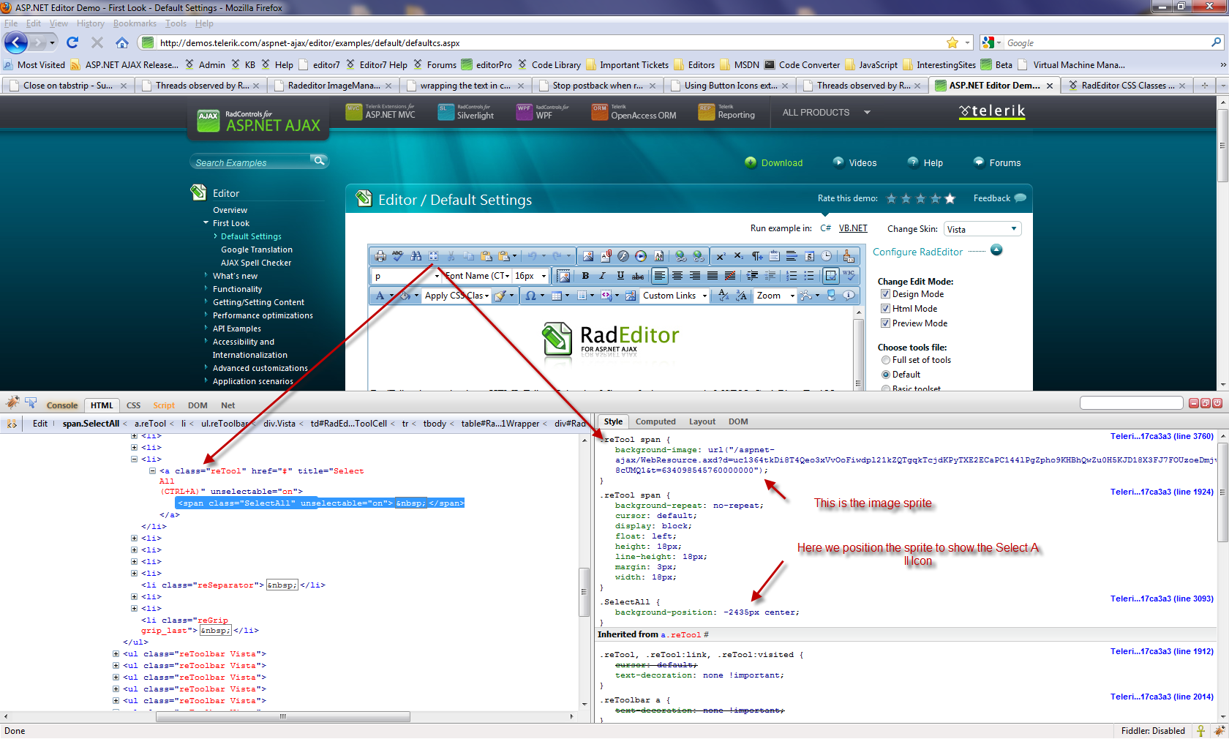Click the Print icon in RadEditor toolbar
This screenshot has width=1229, height=739.
[x=380, y=256]
